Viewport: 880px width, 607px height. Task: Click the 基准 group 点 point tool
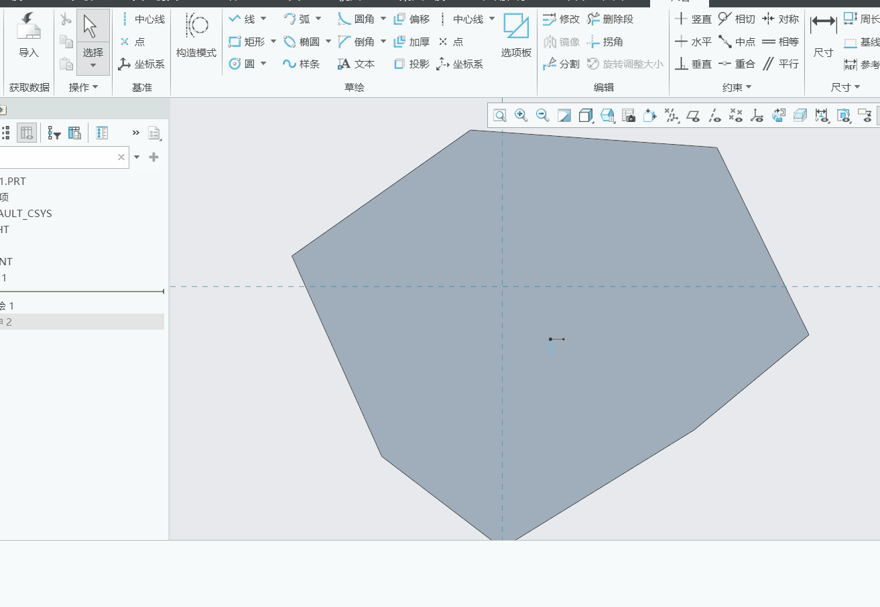point(132,42)
